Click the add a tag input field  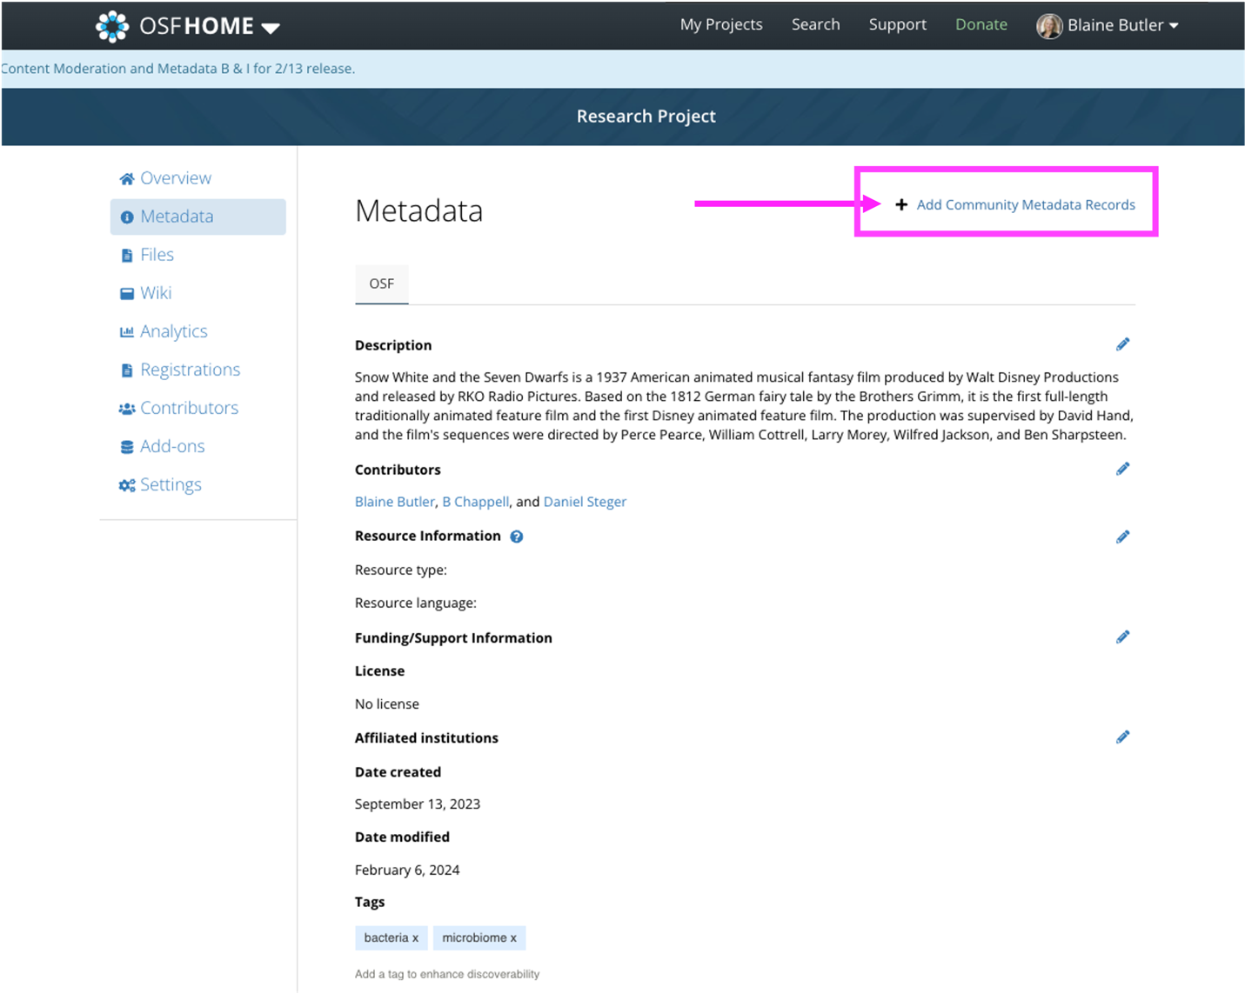click(447, 974)
